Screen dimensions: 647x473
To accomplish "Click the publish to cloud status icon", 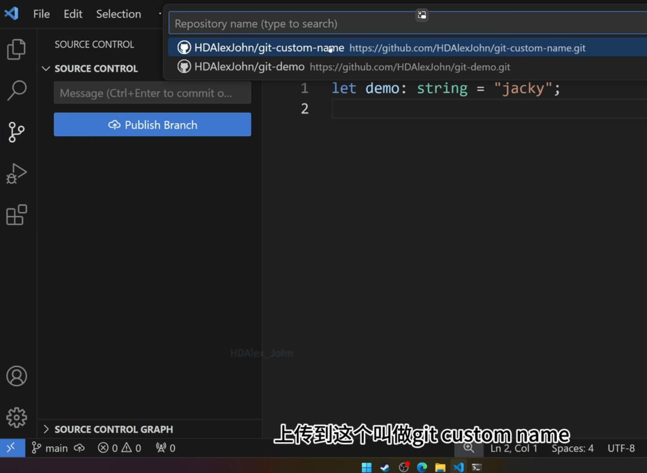I will click(x=79, y=448).
